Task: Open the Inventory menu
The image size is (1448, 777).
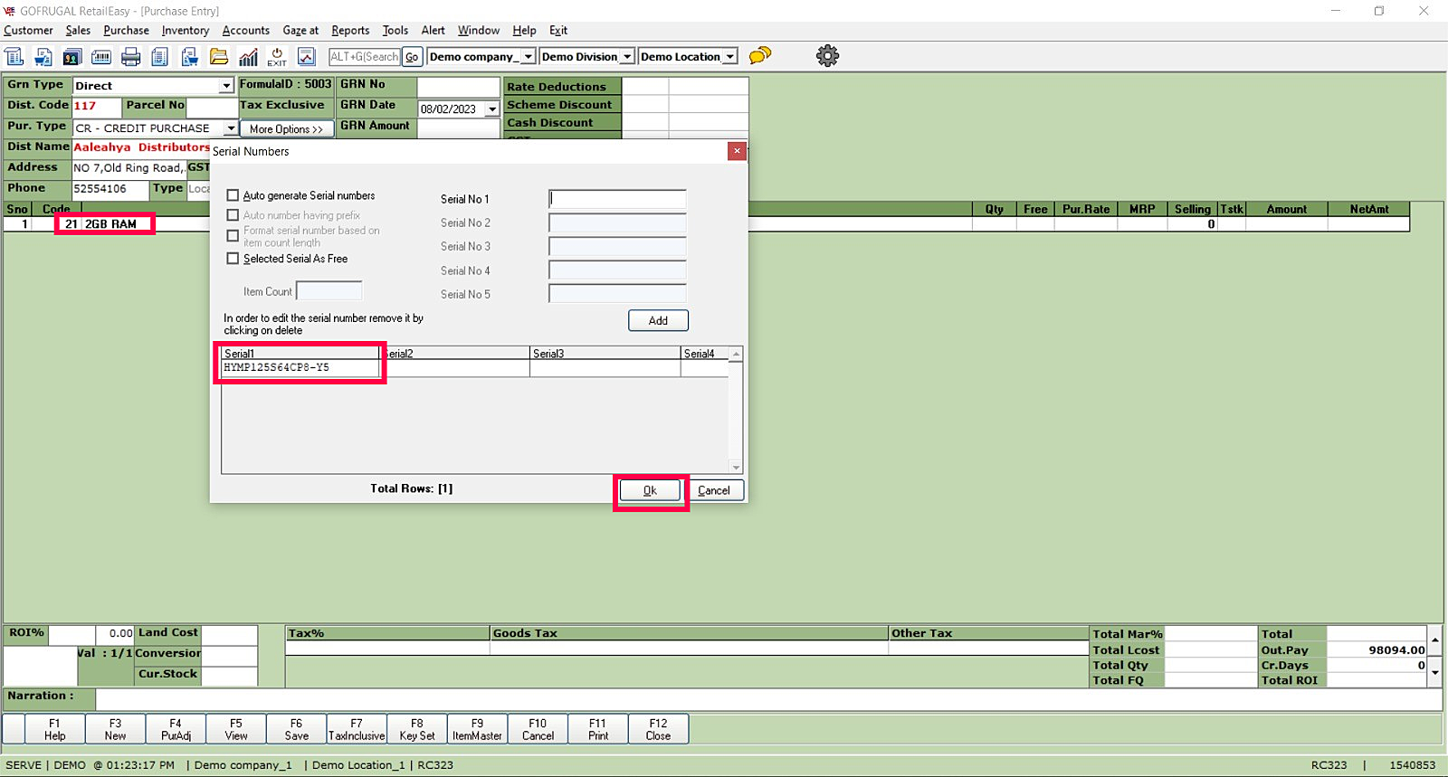Action: tap(186, 31)
